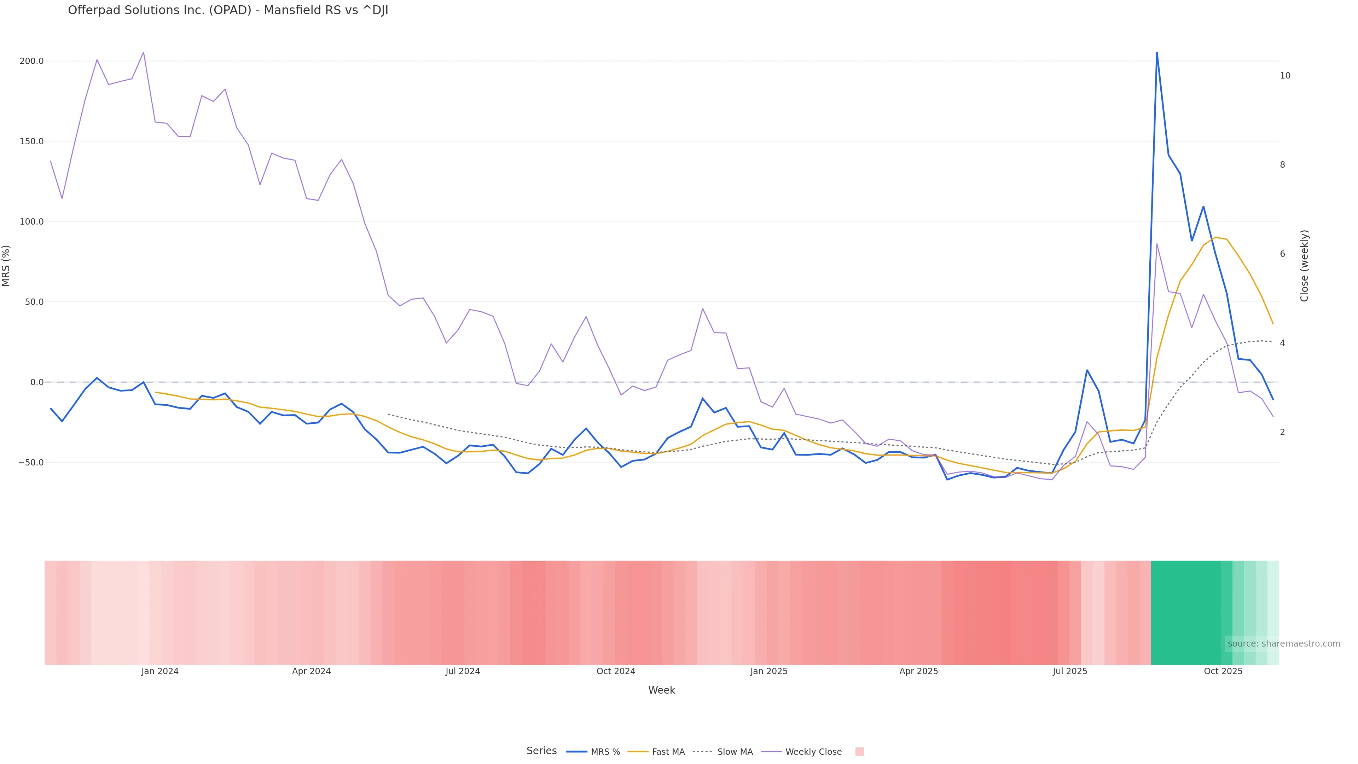Click the 200.0 tick on MRS axis
The height and width of the screenshot is (764, 1358).
click(x=31, y=61)
